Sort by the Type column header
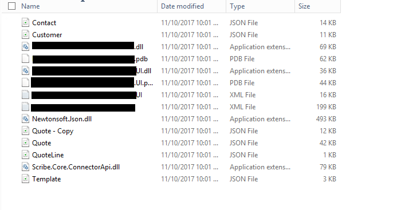397x210 pixels. (237, 6)
